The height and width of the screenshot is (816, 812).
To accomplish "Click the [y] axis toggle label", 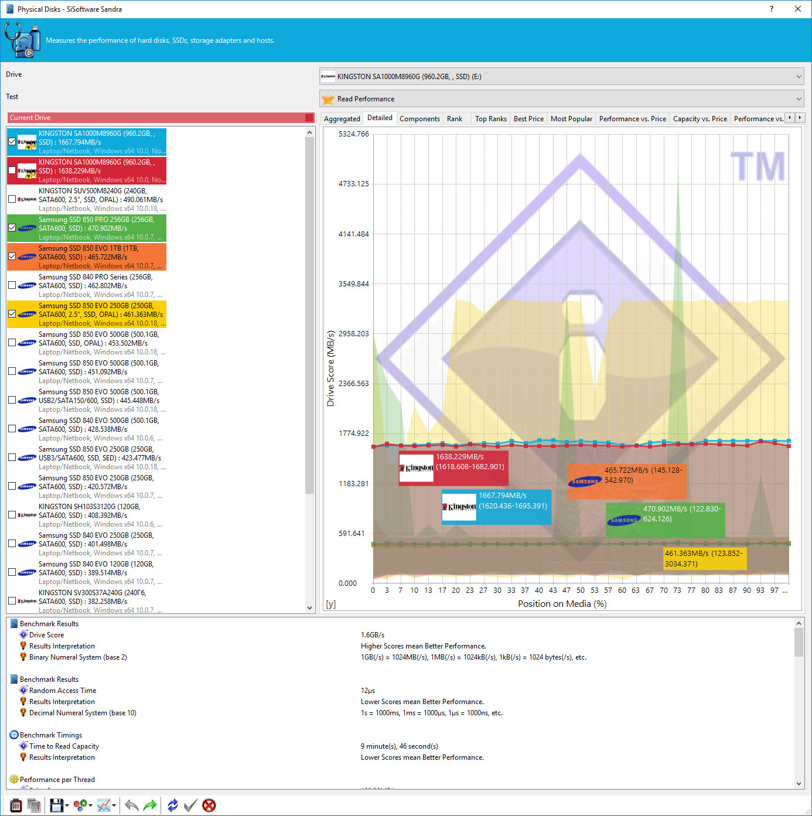I will click(331, 604).
